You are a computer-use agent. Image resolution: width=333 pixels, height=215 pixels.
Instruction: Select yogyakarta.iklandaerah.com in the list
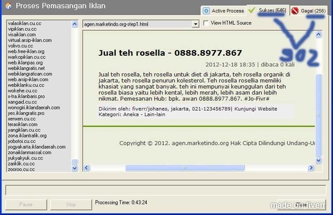point(37,147)
